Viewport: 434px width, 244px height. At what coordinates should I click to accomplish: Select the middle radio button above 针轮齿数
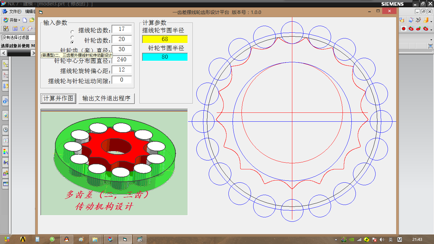pyautogui.click(x=72, y=37)
